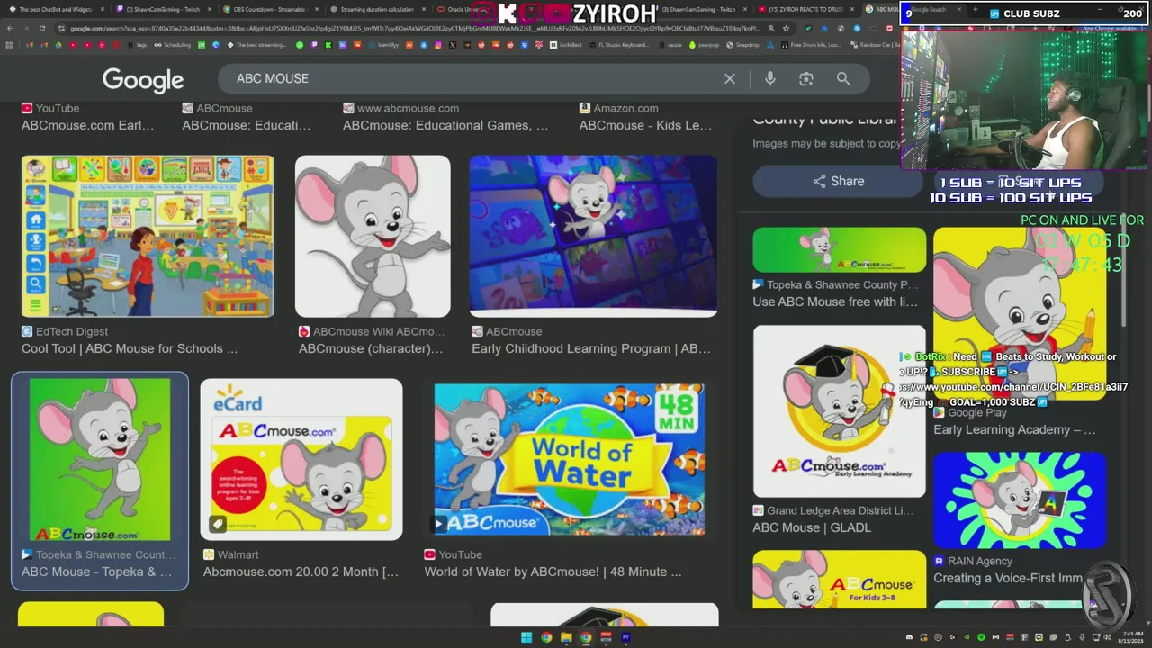
Task: Open the 'Use ABC Mouse free with li...' thumbnail
Action: [x=839, y=250]
